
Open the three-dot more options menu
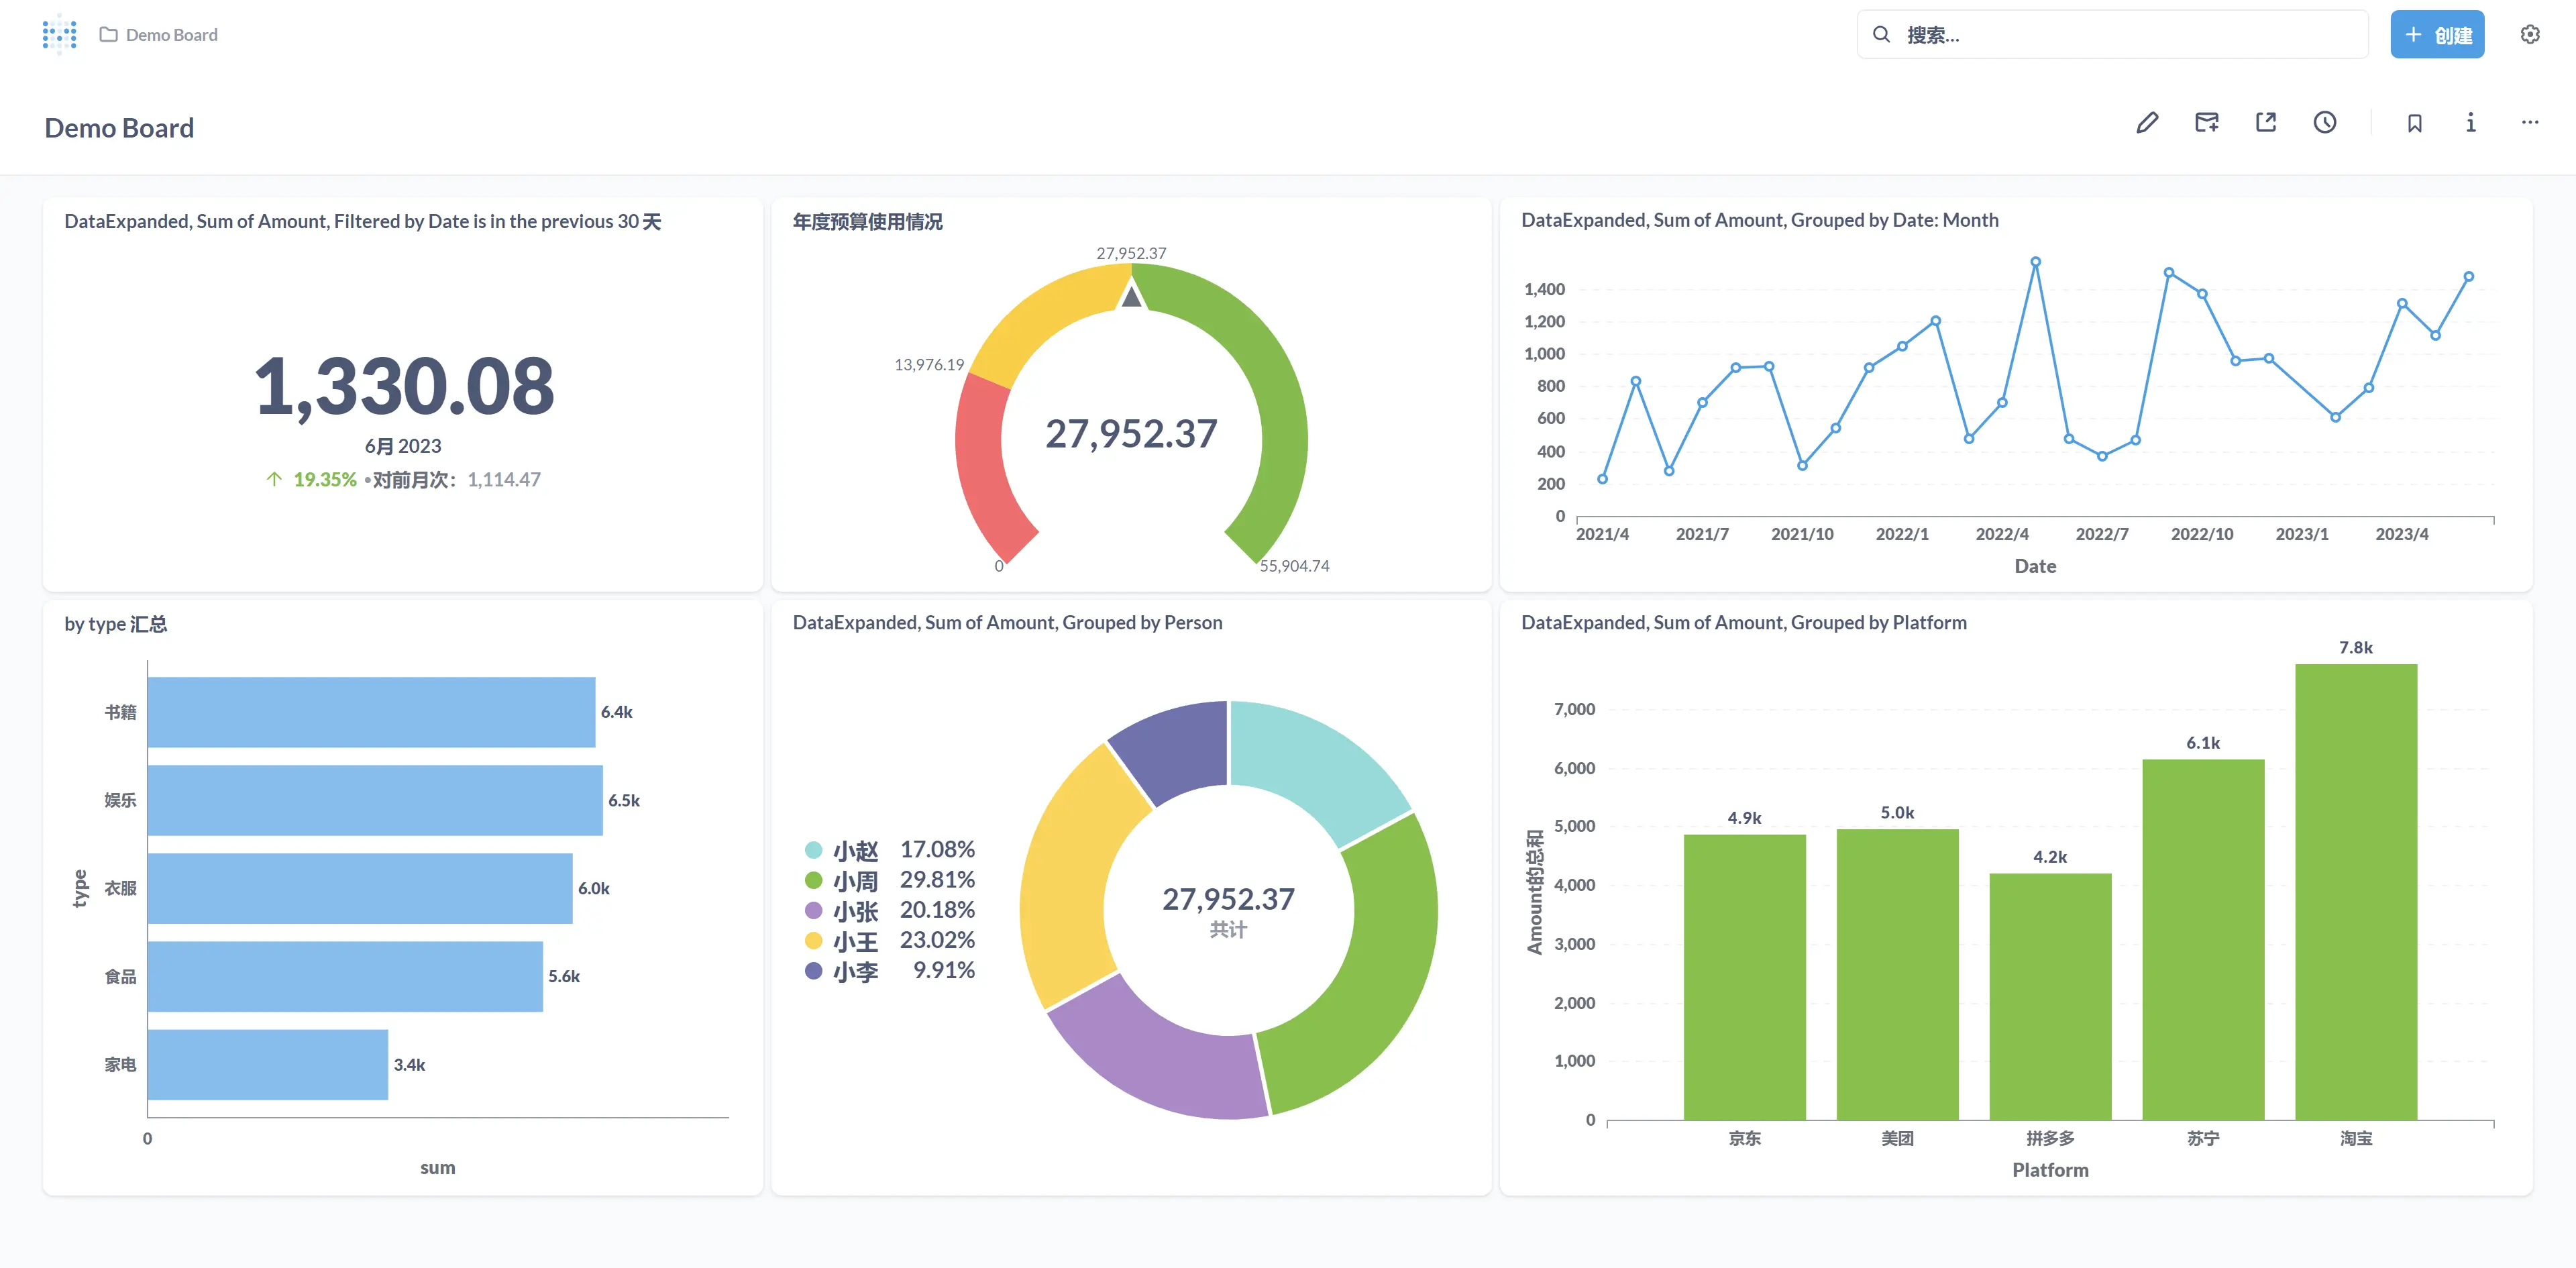click(x=2530, y=123)
